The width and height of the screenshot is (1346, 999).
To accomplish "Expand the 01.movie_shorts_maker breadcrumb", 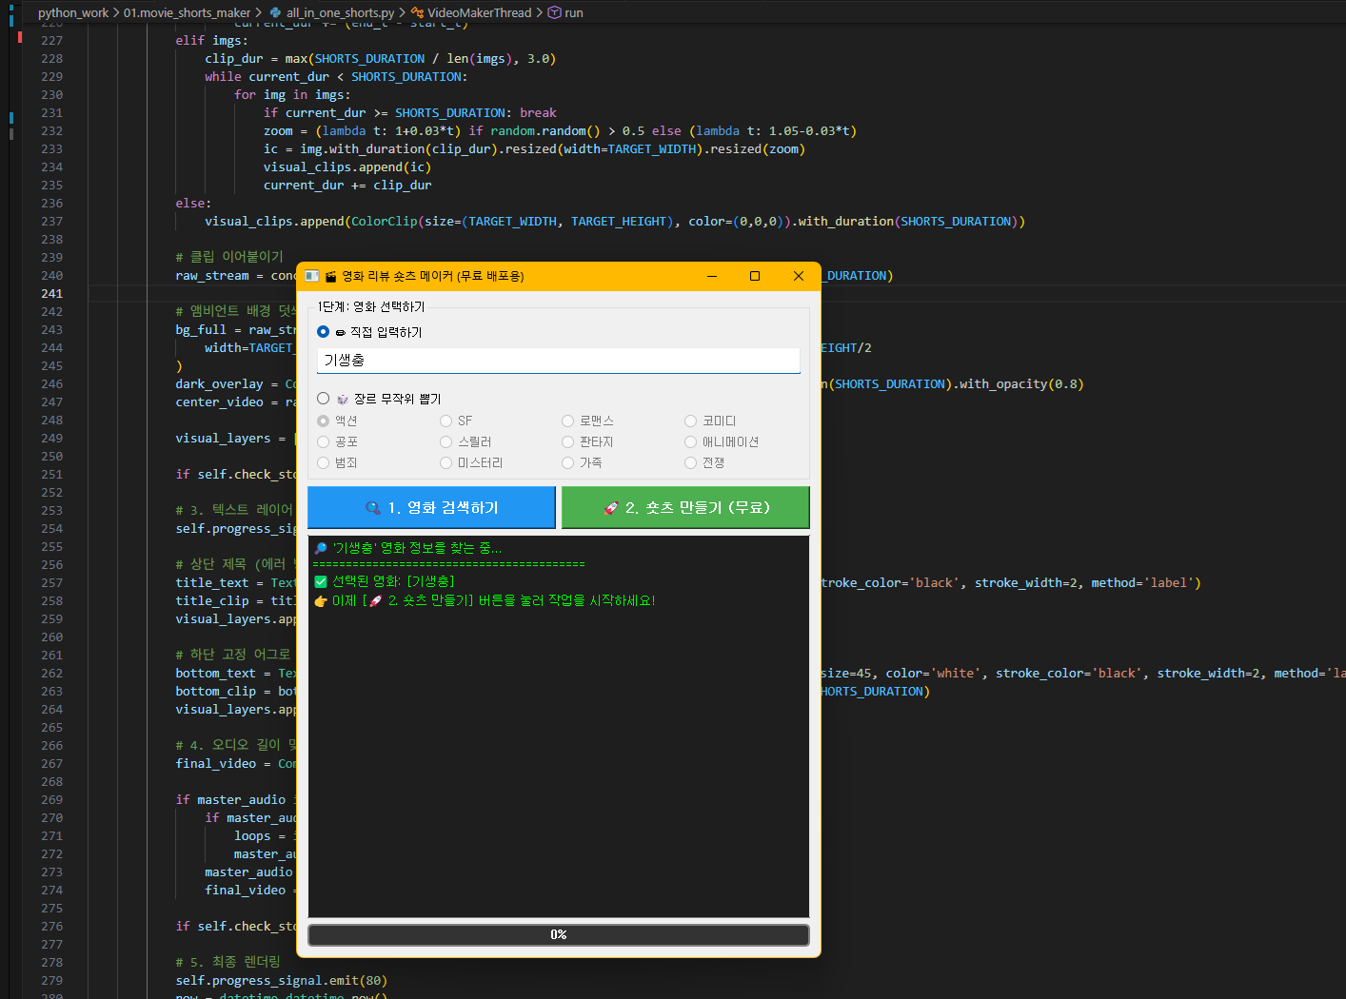I will click(x=187, y=13).
